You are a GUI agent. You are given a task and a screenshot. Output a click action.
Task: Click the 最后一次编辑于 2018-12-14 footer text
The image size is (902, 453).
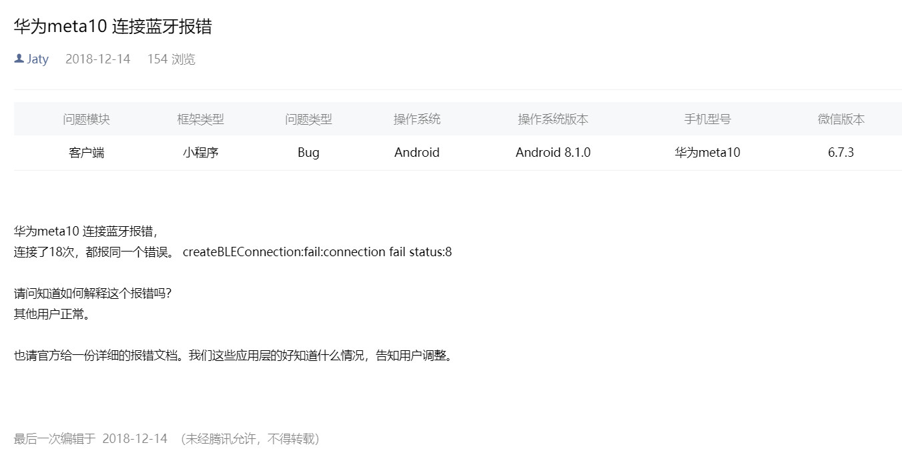(91, 439)
